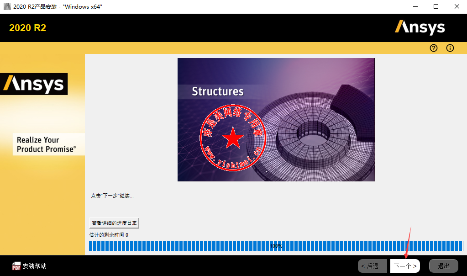Click the 2020 R2 version header text
The image size is (467, 276).
pyautogui.click(x=28, y=28)
